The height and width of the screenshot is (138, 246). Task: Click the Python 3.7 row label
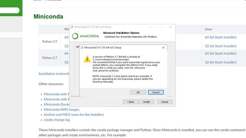tap(50, 42)
